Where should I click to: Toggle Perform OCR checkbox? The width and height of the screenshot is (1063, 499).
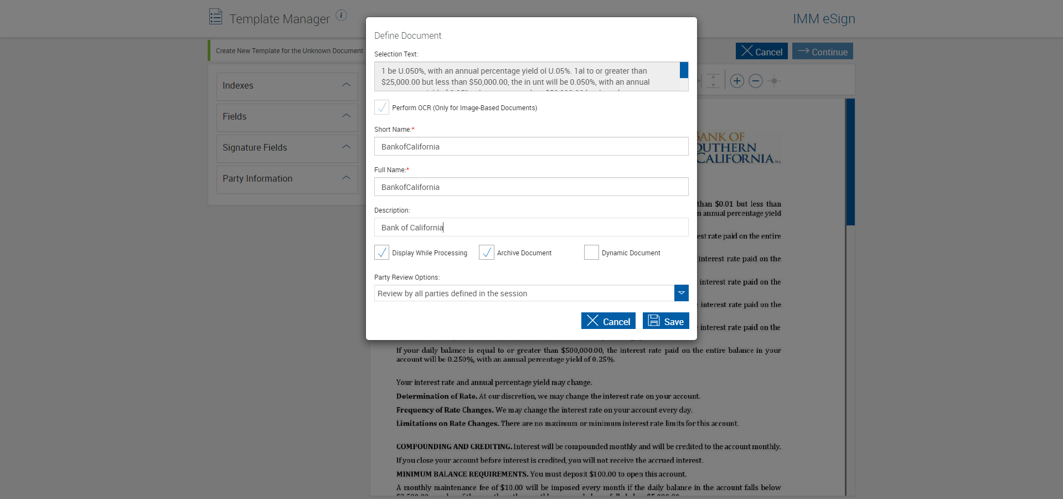point(381,107)
